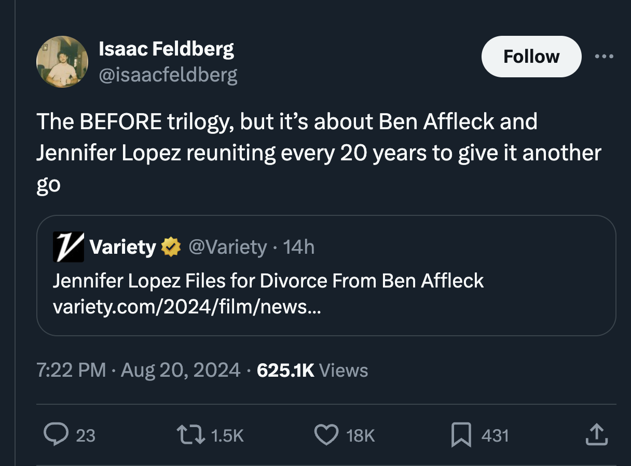Click the Variety display name

(124, 247)
